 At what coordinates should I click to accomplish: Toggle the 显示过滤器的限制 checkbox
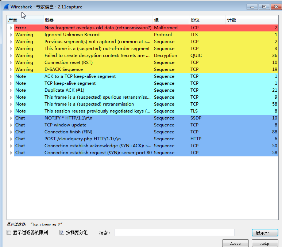pyautogui.click(x=9, y=232)
